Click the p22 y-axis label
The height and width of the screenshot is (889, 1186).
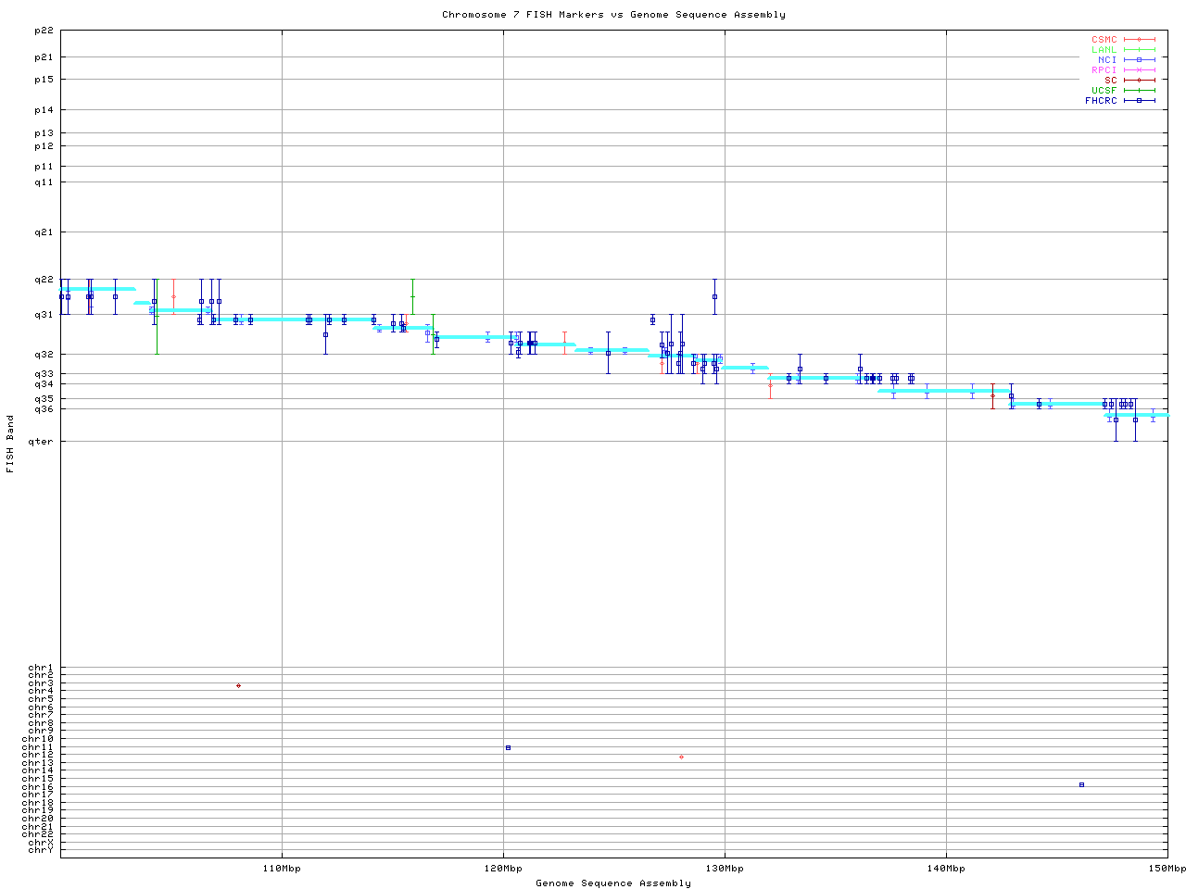44,31
